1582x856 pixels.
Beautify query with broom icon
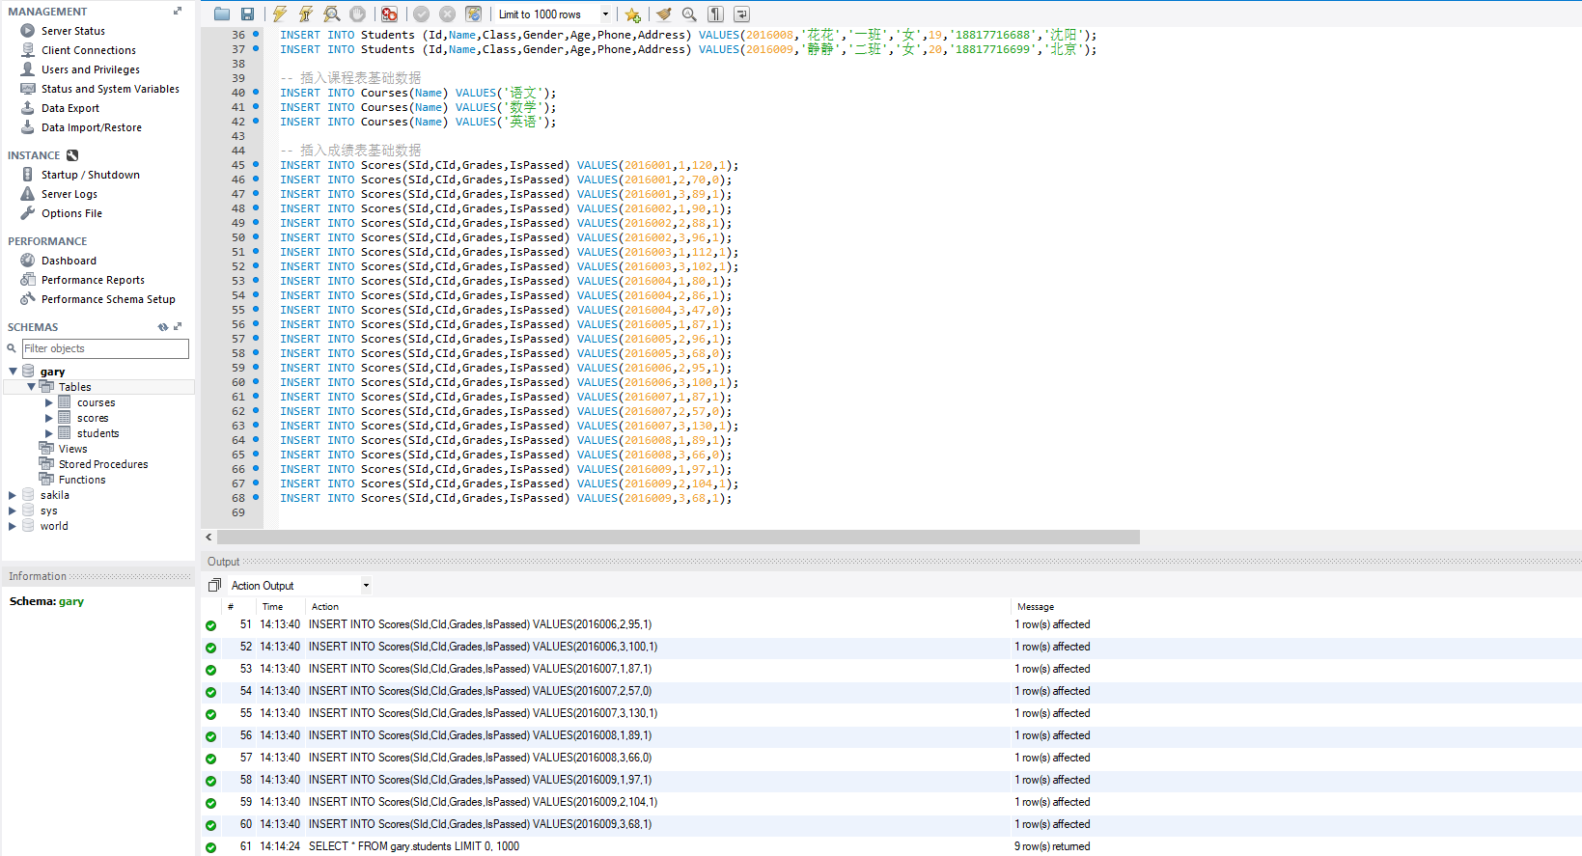click(x=663, y=14)
